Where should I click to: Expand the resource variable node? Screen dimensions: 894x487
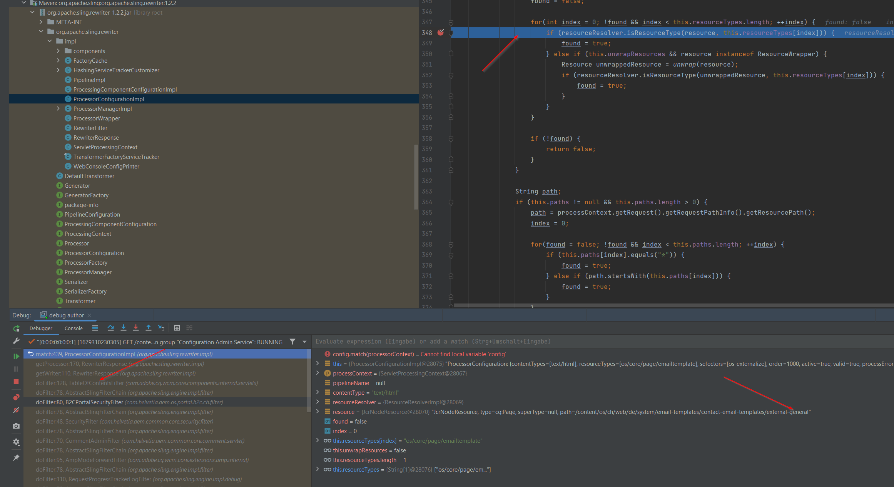(x=317, y=411)
